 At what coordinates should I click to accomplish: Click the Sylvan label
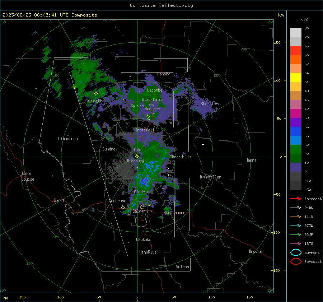coord(137,106)
